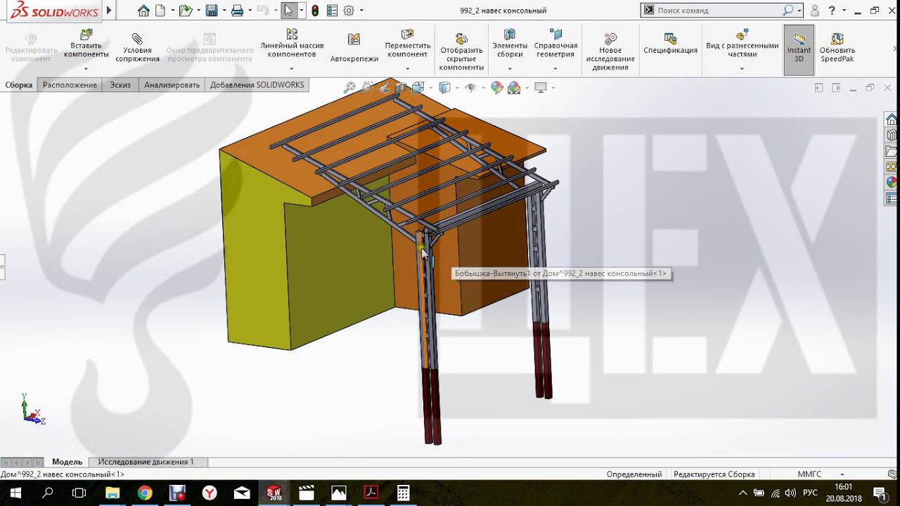Click the Mate tool (Условия сопряжения)
This screenshot has width=900, height=506.
click(137, 48)
